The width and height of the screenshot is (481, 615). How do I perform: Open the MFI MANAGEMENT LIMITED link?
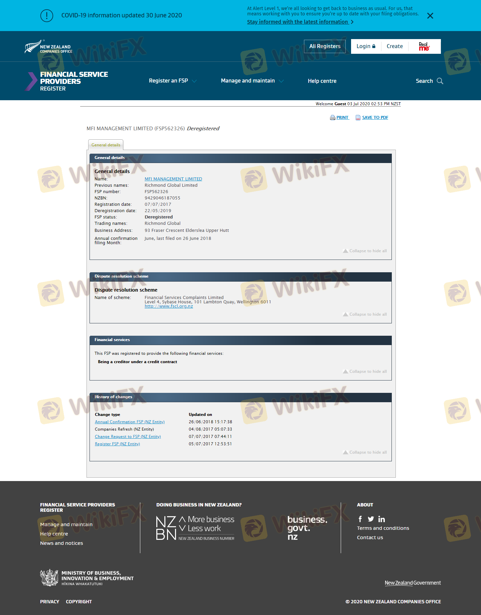173,179
